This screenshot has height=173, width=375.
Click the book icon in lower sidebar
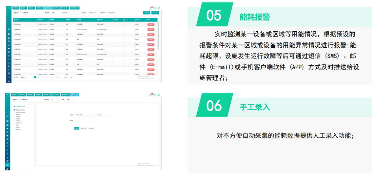[9, 161]
